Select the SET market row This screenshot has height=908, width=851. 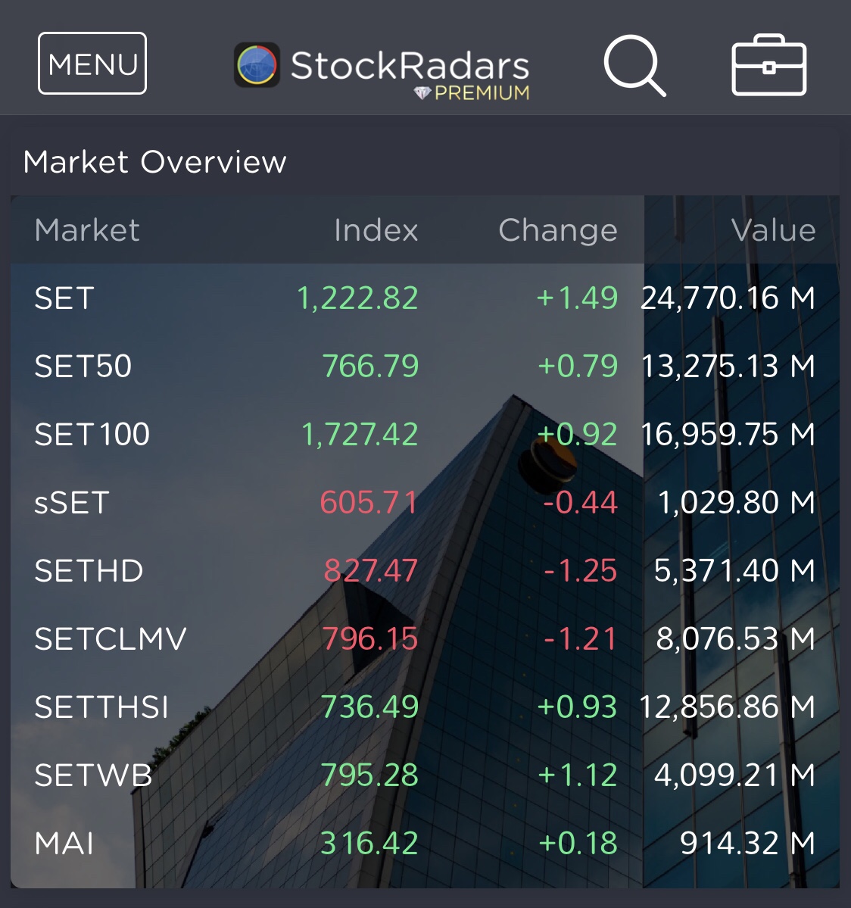coord(425,298)
